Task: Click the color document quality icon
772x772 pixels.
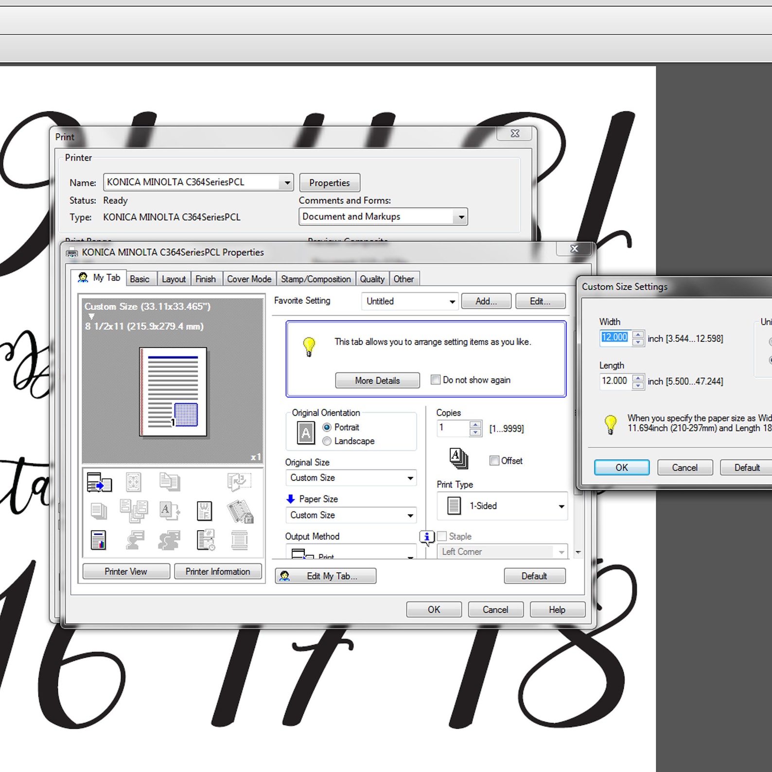Action: (x=98, y=540)
